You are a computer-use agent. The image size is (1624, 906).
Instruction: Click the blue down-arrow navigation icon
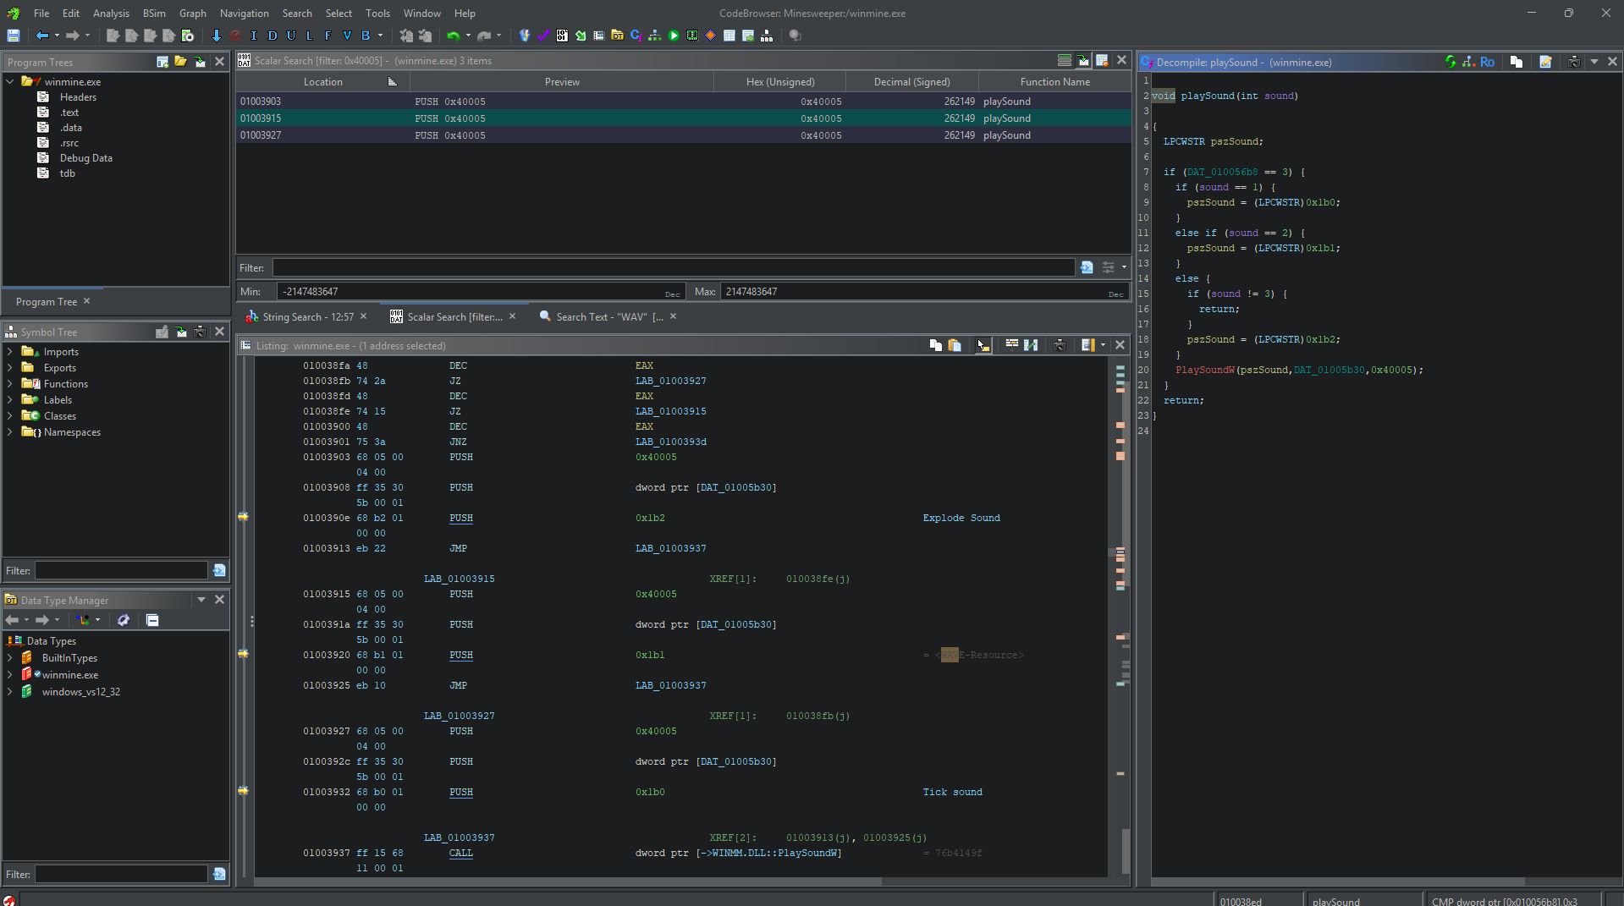pos(217,36)
